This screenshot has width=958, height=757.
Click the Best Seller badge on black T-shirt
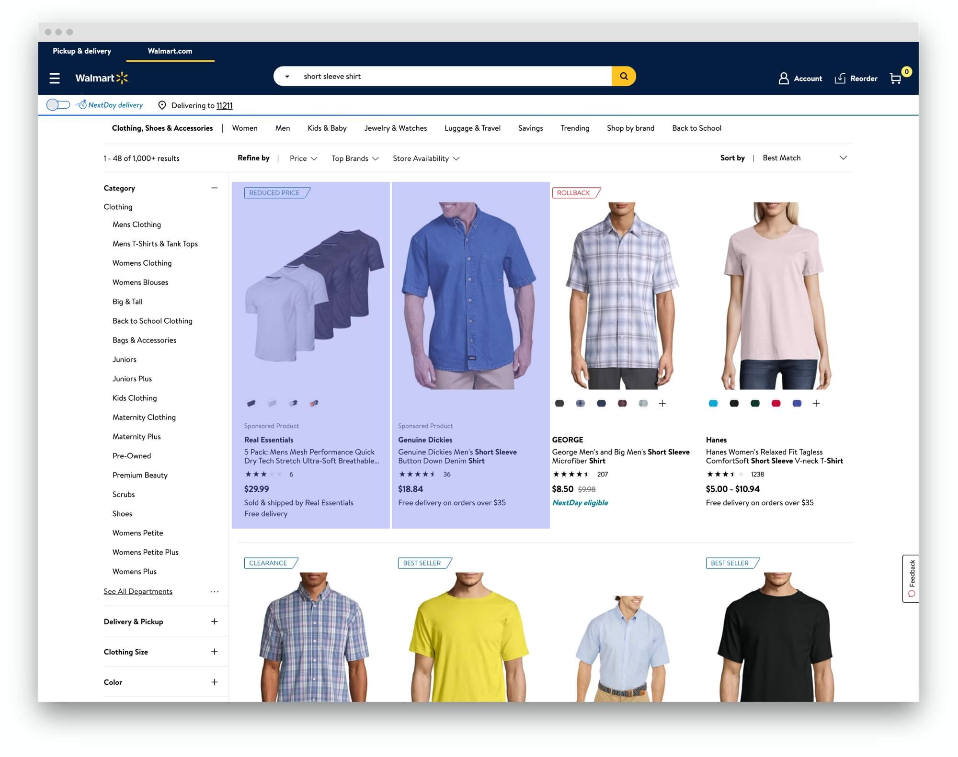click(733, 563)
